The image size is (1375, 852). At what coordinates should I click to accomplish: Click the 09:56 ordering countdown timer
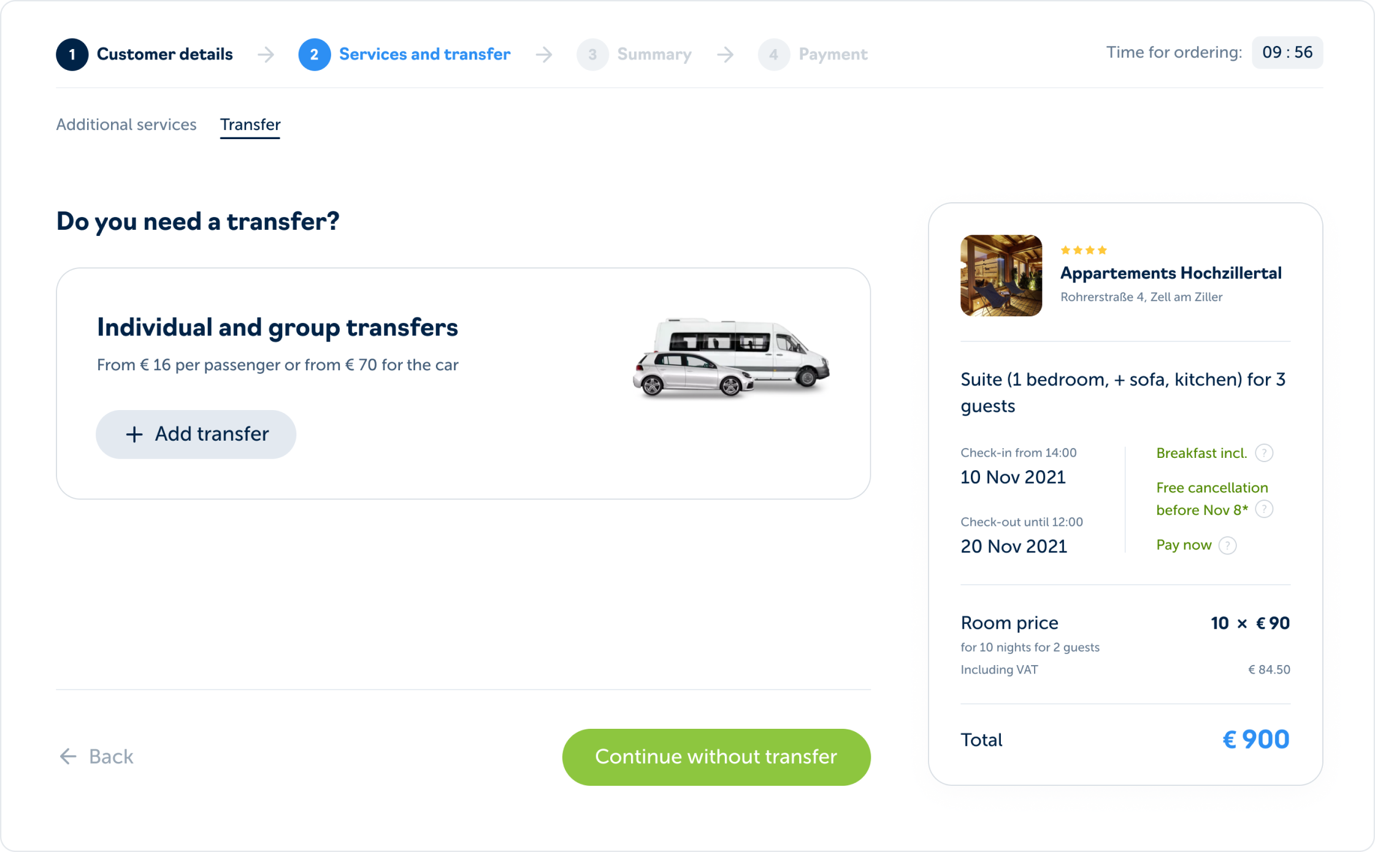[1287, 53]
